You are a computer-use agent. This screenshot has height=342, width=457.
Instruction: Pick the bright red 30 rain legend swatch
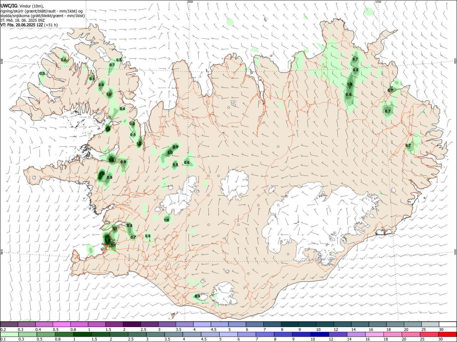pos(447,334)
